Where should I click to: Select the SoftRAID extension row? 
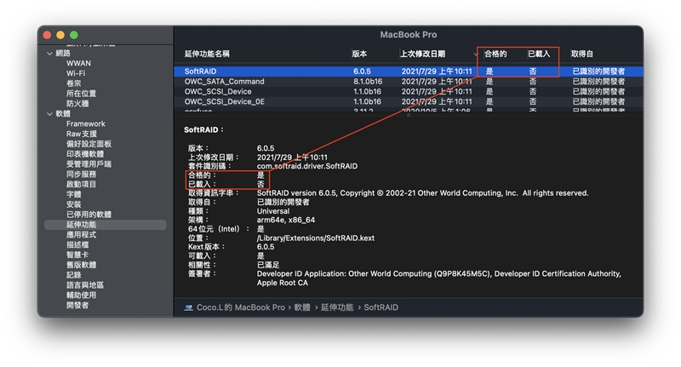click(x=409, y=72)
